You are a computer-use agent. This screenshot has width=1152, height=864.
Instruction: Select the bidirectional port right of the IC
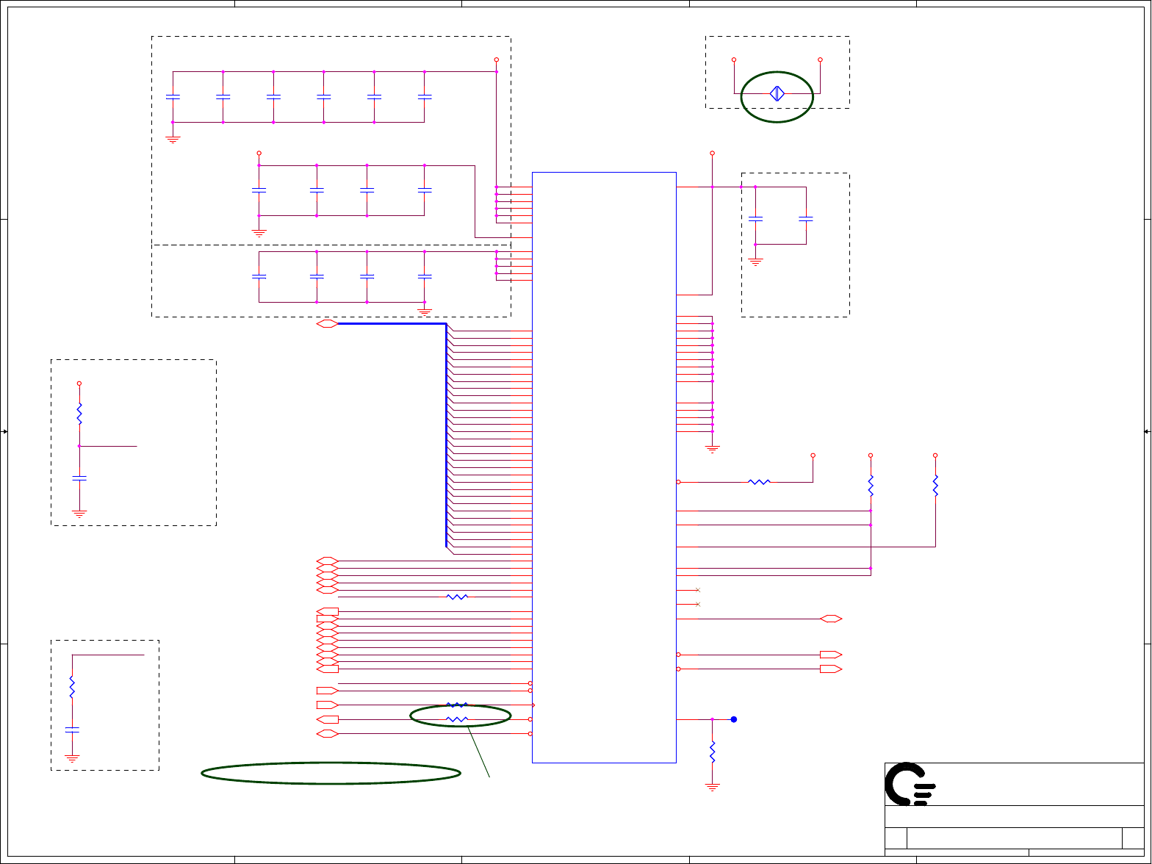coord(831,619)
